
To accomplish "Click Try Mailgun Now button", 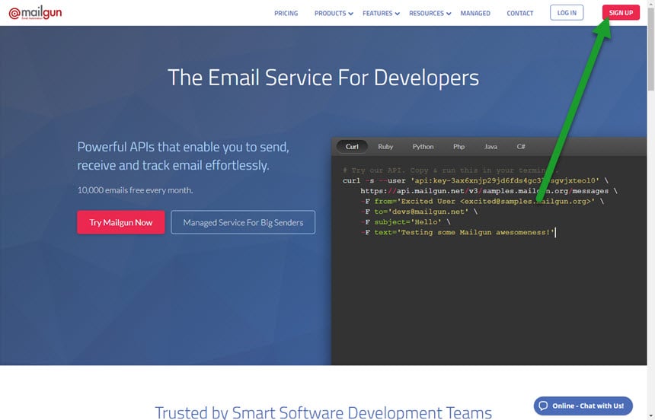I will (x=121, y=222).
